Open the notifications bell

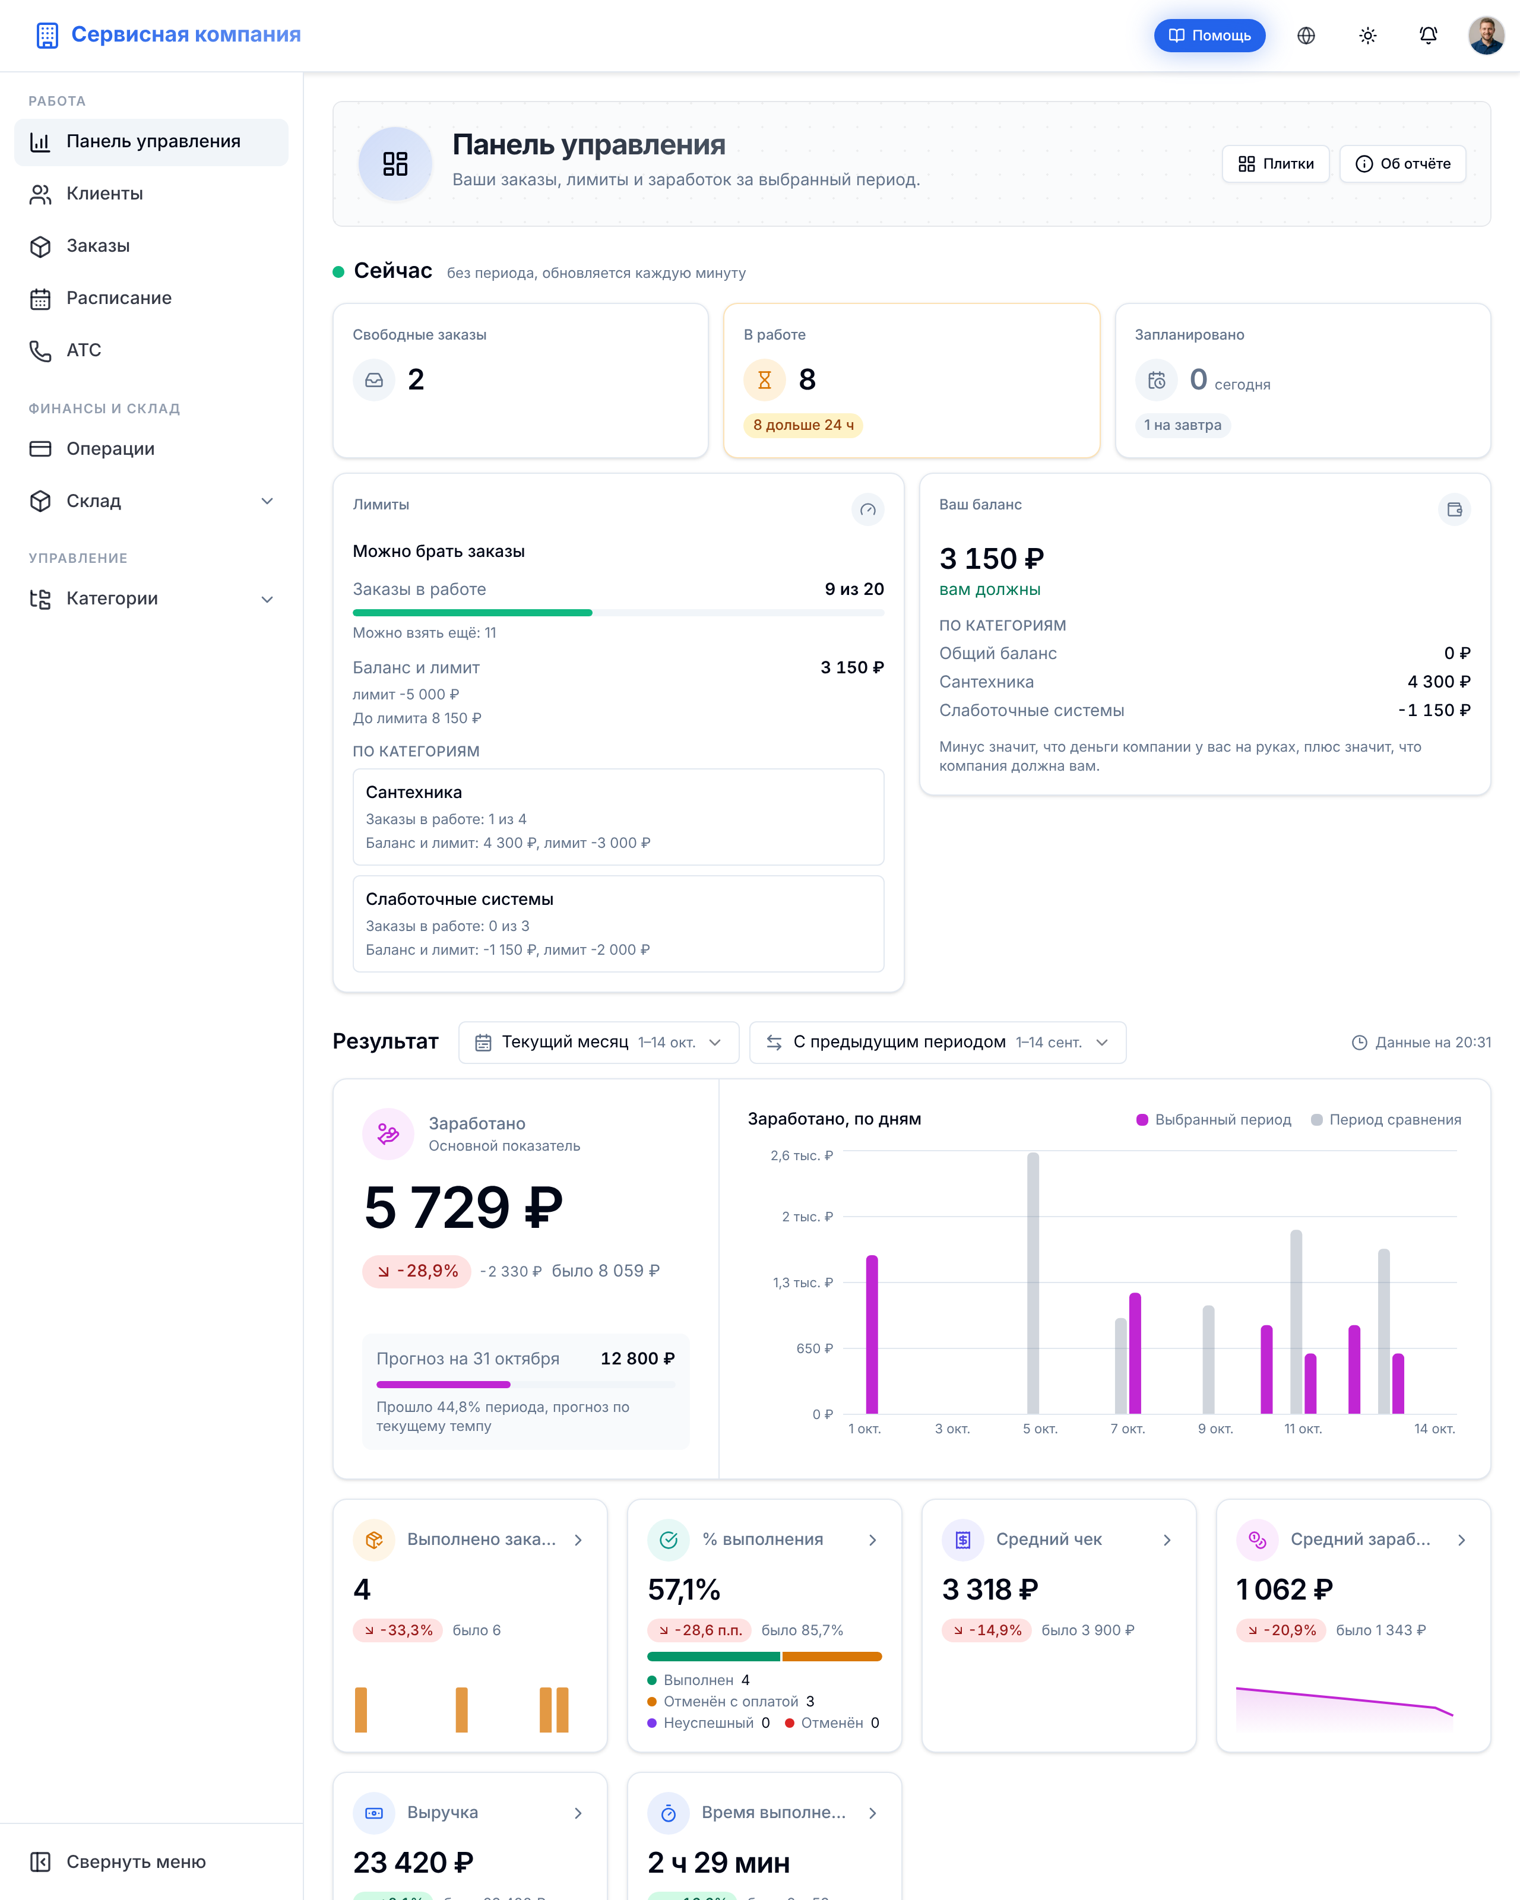(1429, 35)
